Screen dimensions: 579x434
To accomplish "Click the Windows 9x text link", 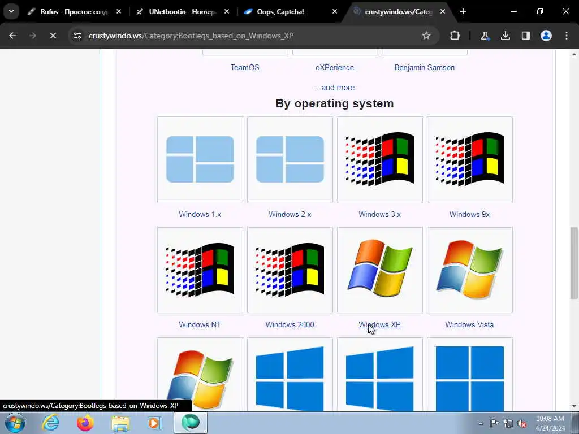I will (469, 214).
